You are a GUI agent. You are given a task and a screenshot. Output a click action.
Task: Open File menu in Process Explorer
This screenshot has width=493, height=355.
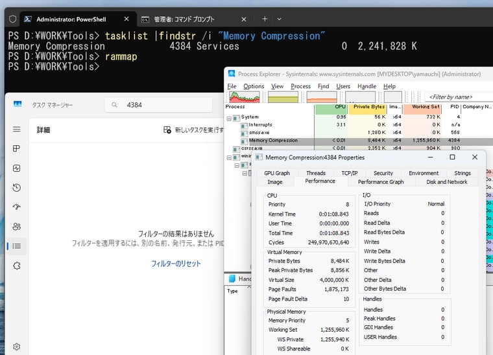point(232,86)
